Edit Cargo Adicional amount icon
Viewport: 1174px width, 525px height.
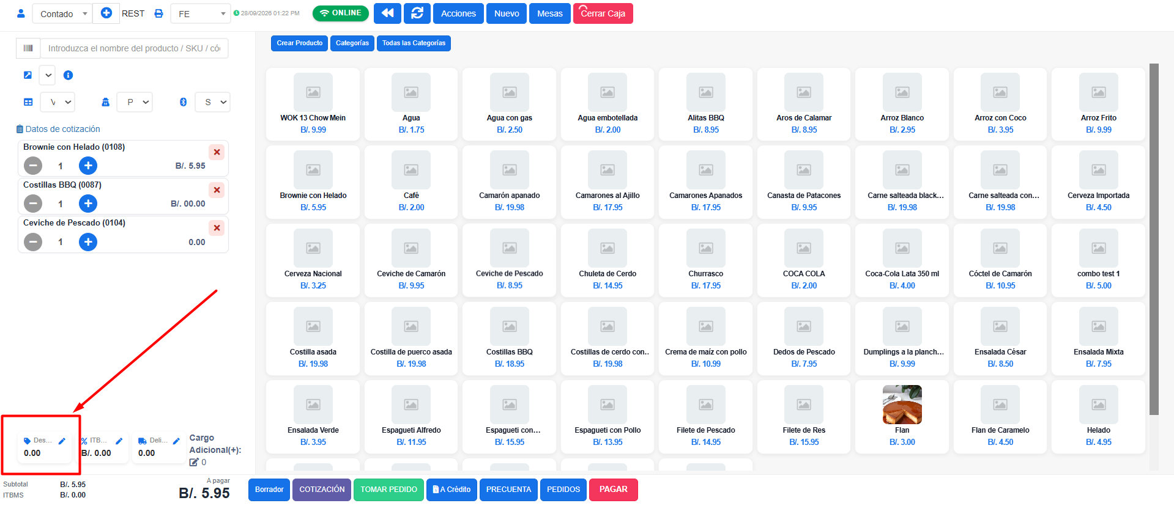[194, 463]
